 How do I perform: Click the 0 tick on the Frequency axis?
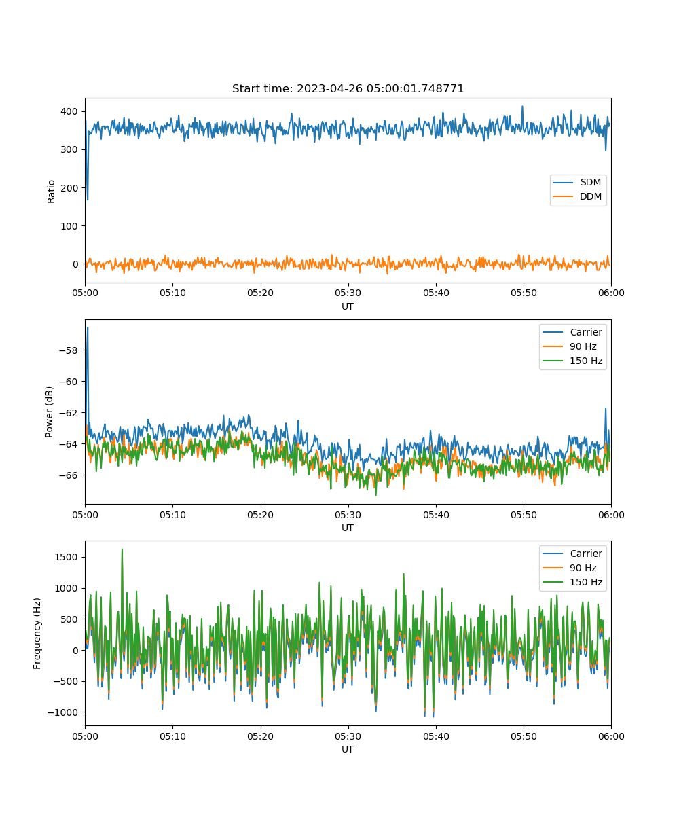[77, 650]
